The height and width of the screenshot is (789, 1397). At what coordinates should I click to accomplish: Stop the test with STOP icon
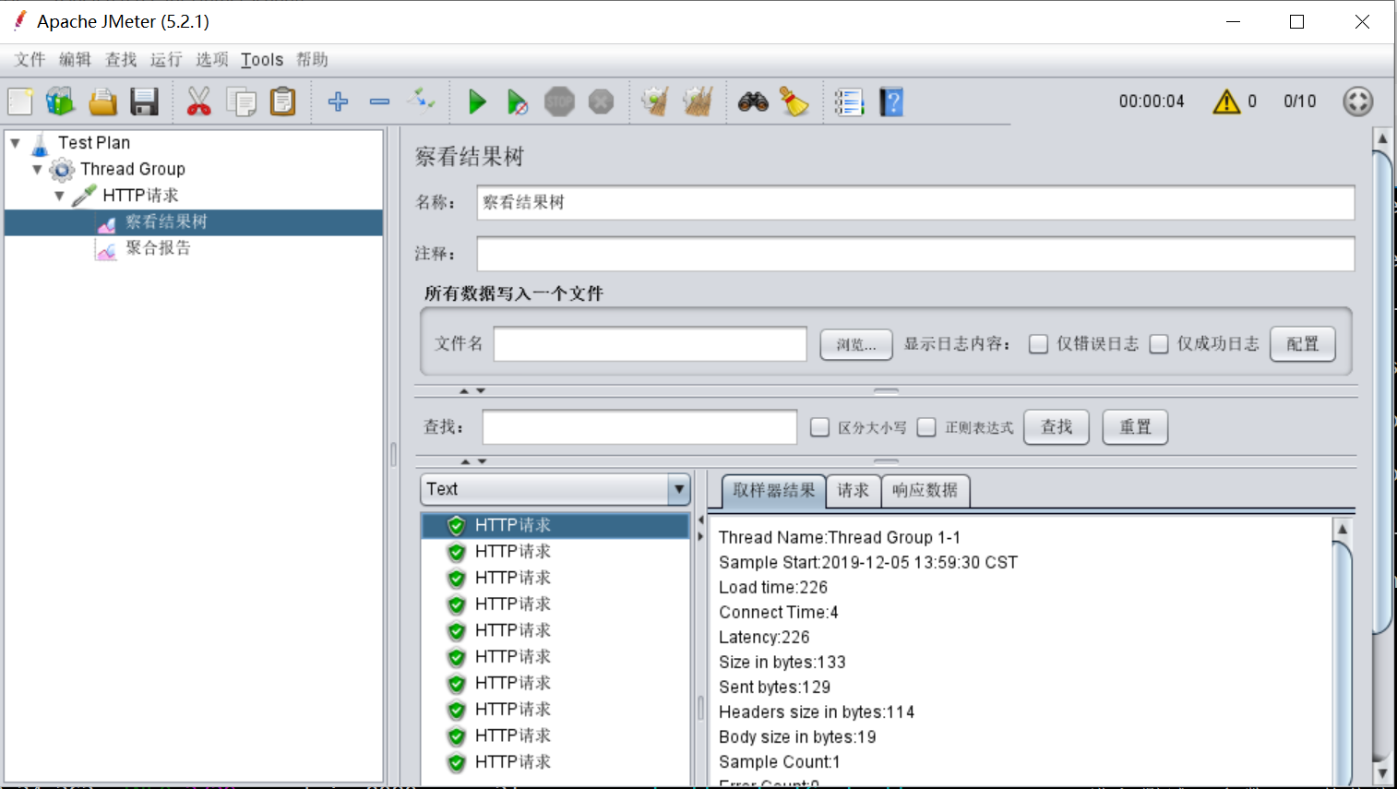tap(559, 102)
